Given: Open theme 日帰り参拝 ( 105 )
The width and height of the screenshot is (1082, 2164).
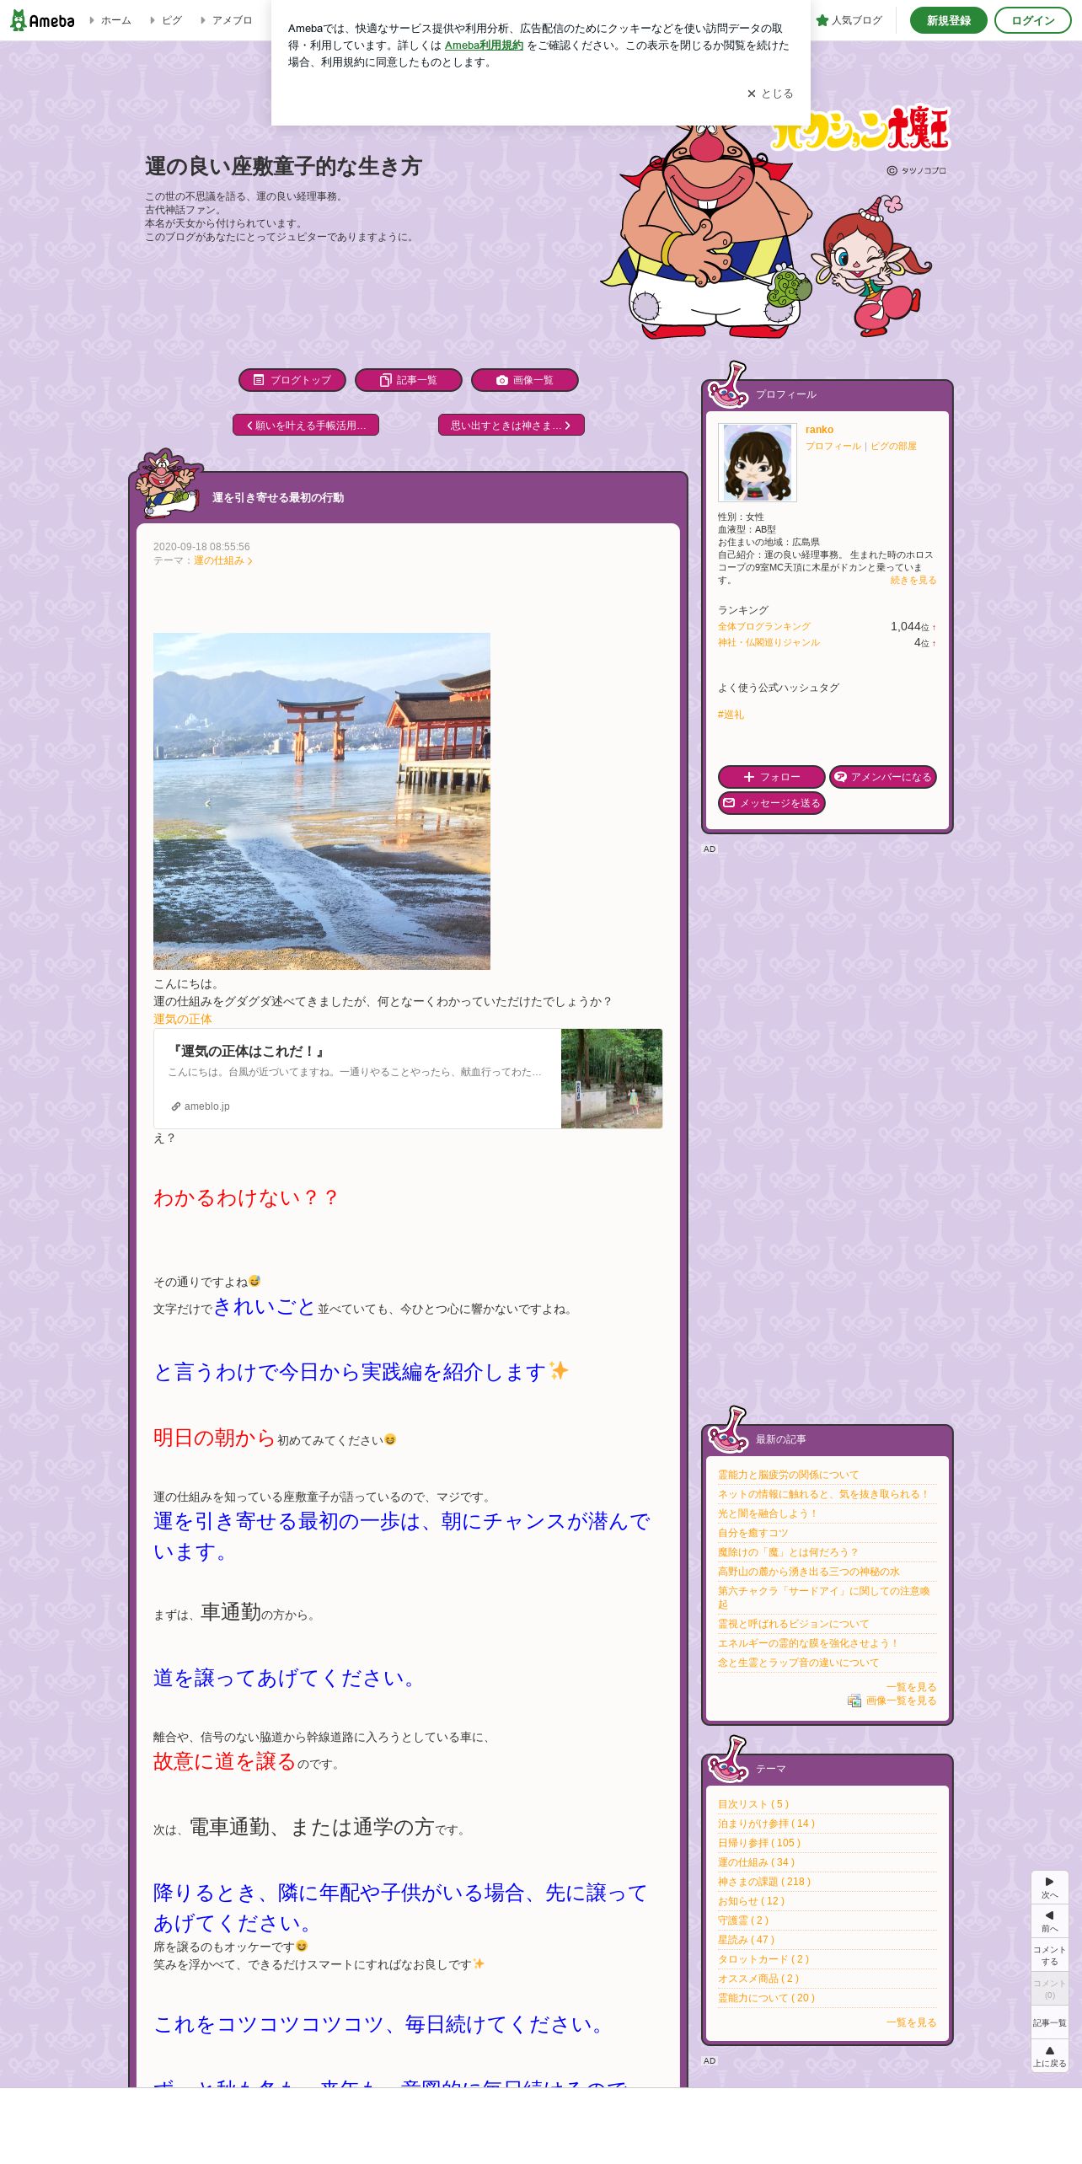Looking at the screenshot, I should pyautogui.click(x=759, y=1843).
